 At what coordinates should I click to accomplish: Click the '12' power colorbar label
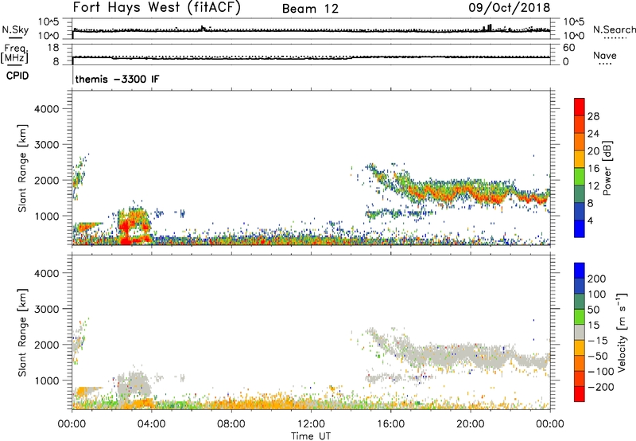coord(593,186)
